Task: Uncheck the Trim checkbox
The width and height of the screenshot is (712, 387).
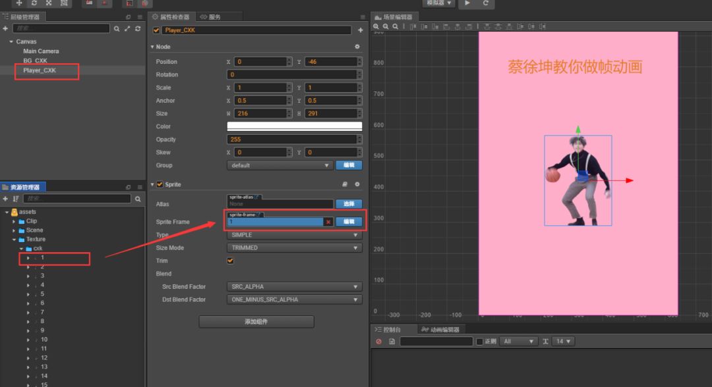Action: [230, 261]
